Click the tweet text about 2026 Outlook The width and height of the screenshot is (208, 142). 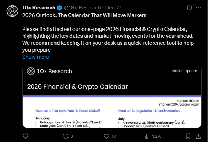(x=79, y=15)
